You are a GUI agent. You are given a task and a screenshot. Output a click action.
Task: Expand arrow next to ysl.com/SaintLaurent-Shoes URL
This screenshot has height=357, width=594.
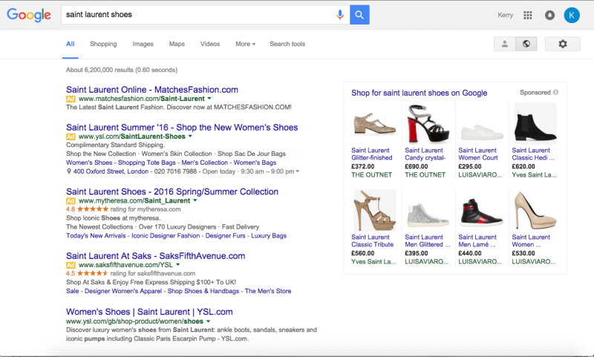click(190, 137)
